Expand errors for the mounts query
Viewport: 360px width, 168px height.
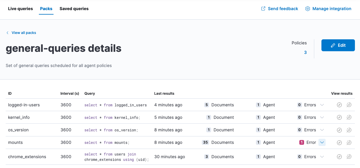322,142
